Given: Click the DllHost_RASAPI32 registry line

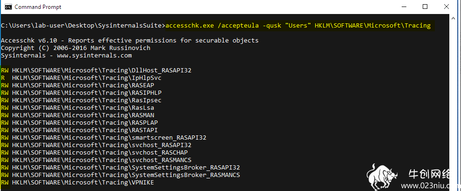Looking at the screenshot, I should click(x=96, y=71).
